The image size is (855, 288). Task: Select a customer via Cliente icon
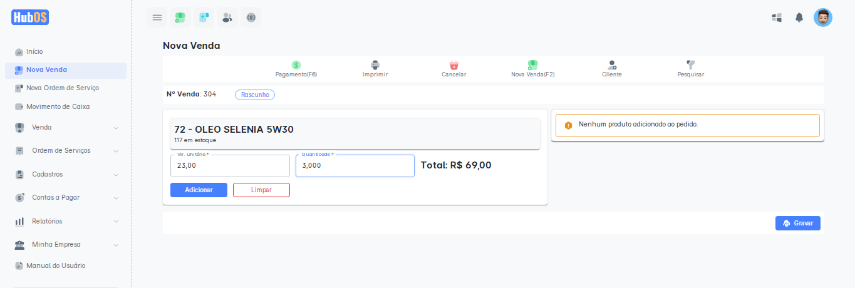(x=612, y=69)
